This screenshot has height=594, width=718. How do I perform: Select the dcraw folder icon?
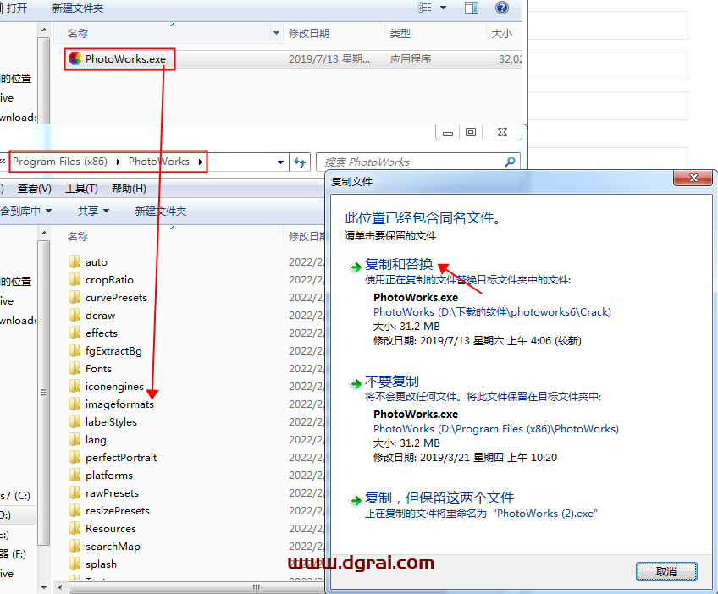coord(75,316)
